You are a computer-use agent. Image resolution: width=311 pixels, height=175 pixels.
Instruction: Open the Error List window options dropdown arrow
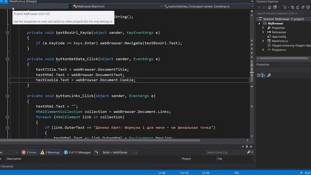tap(243, 146)
